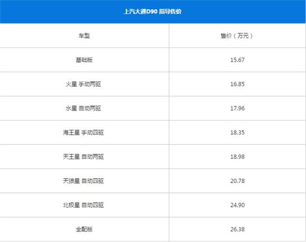Click the 上汽大通D90 指导售价 title header
This screenshot has height=242, width=306.
click(x=152, y=12)
